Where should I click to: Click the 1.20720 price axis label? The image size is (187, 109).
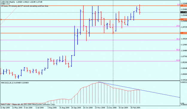[184, 27]
